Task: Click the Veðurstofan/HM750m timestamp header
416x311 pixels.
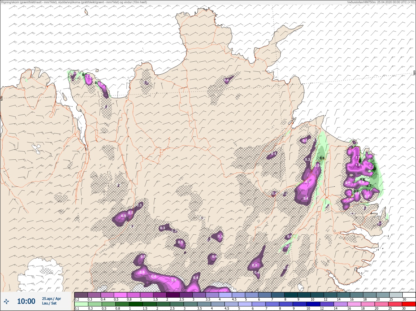Action: coord(381,2)
